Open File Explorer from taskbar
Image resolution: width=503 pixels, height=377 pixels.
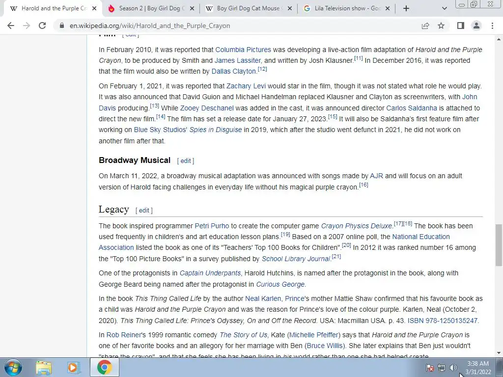[43, 367]
